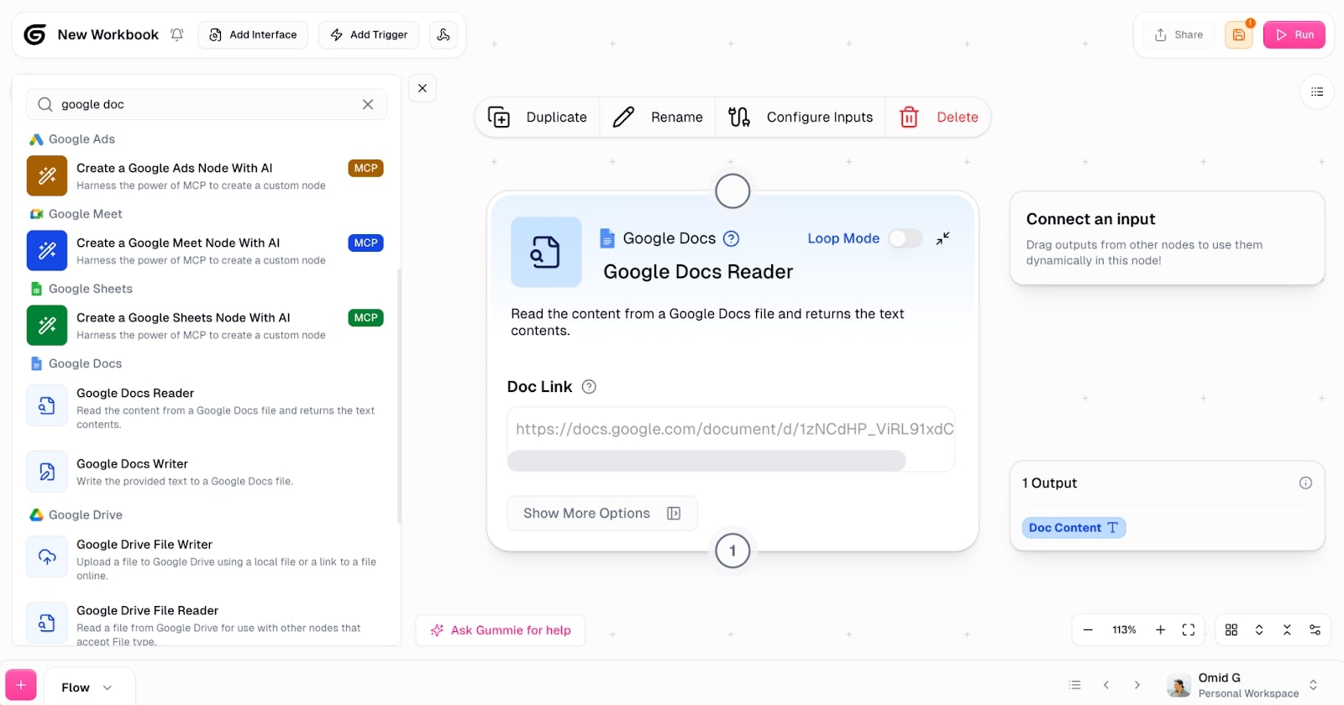Click the Google Docs Writer icon
1344x705 pixels.
(47, 471)
